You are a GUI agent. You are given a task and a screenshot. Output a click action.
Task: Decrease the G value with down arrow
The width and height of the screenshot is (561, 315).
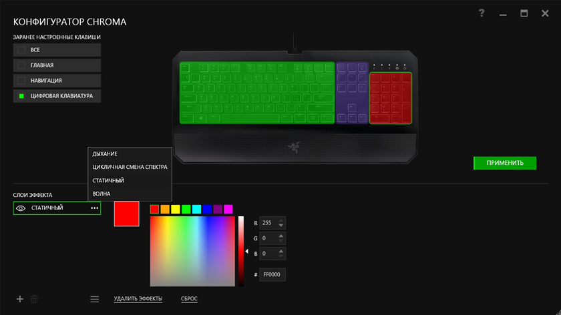click(281, 241)
